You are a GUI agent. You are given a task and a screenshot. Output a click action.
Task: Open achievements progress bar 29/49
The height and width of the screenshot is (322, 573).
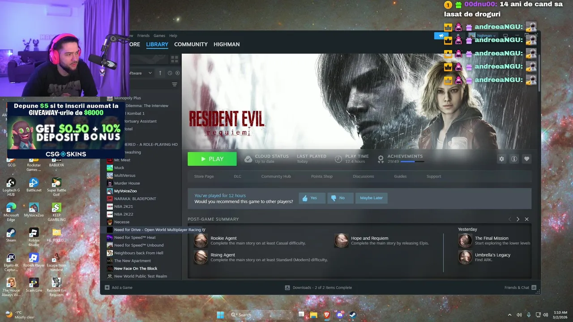[x=412, y=161]
